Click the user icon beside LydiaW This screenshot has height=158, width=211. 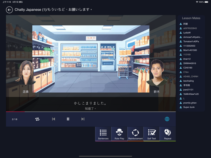point(181,33)
